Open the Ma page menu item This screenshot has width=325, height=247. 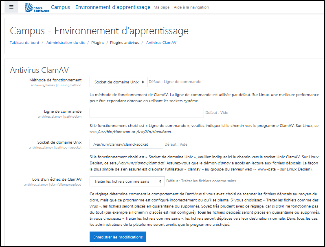pyautogui.click(x=161, y=7)
